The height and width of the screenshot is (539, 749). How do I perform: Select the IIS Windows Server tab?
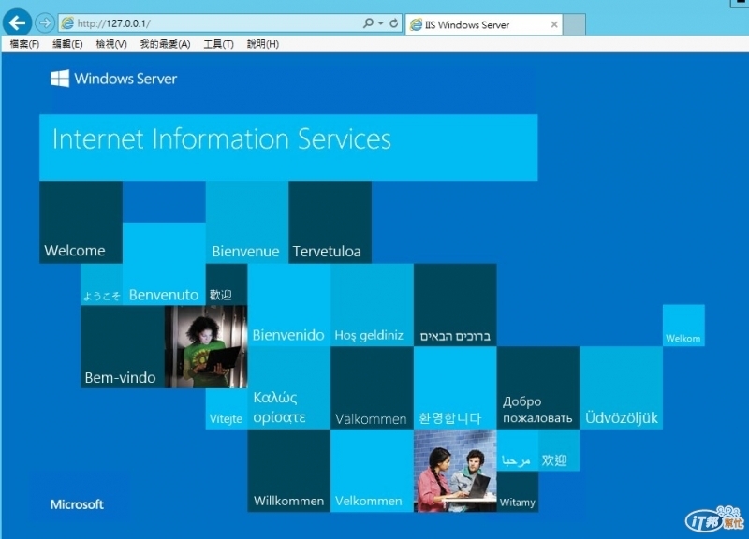tap(483, 24)
